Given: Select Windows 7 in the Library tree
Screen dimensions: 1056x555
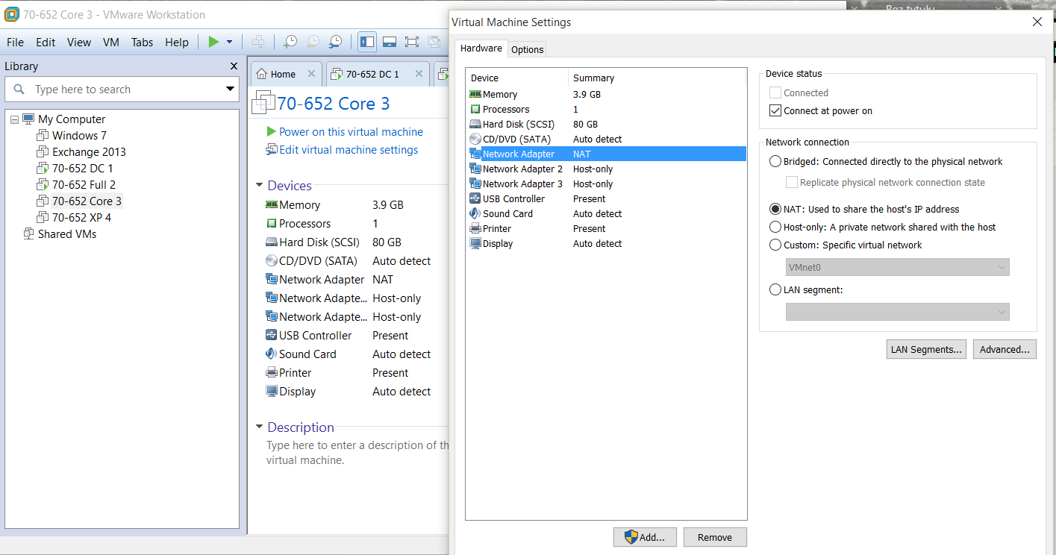Looking at the screenshot, I should point(79,135).
